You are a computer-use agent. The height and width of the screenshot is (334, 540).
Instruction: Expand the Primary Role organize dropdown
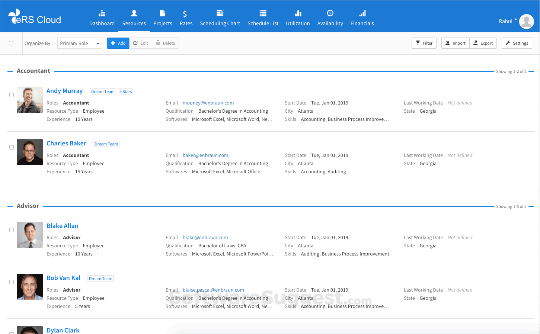[x=79, y=44]
